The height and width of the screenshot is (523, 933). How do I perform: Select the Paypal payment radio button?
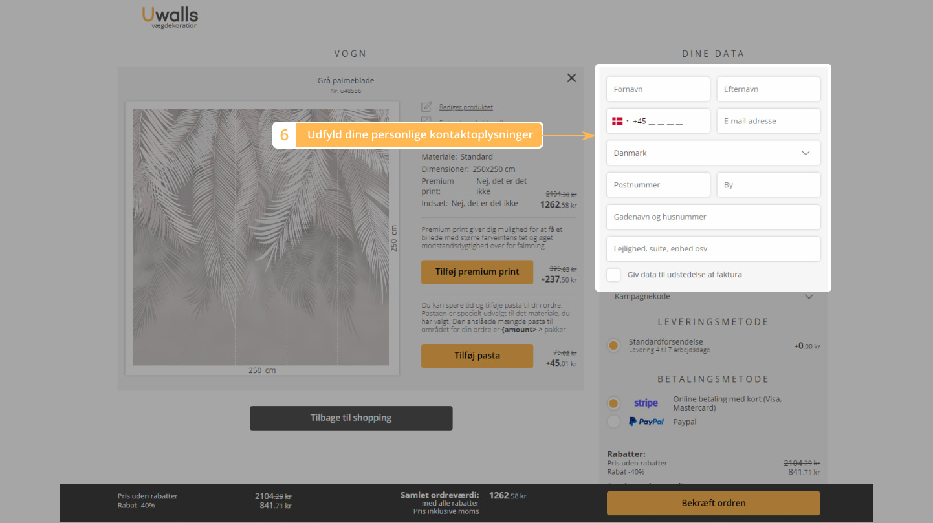613,422
